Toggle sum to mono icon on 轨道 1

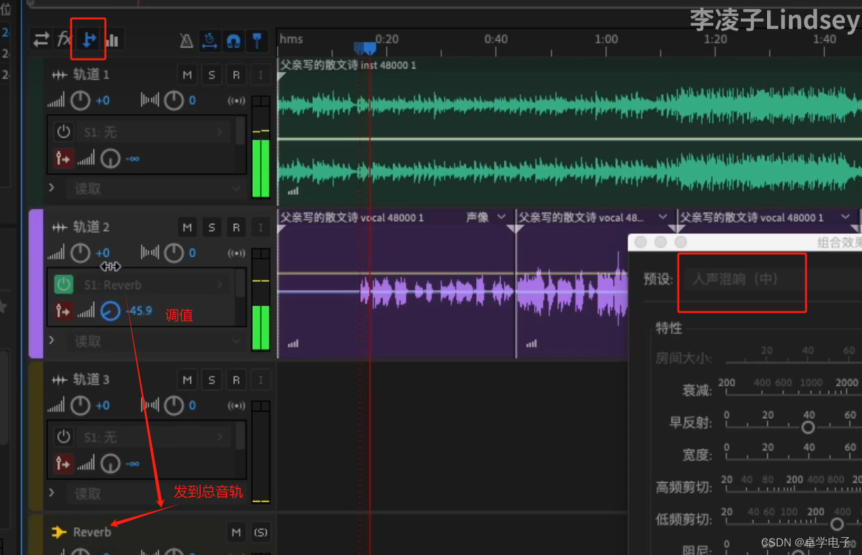(x=236, y=101)
